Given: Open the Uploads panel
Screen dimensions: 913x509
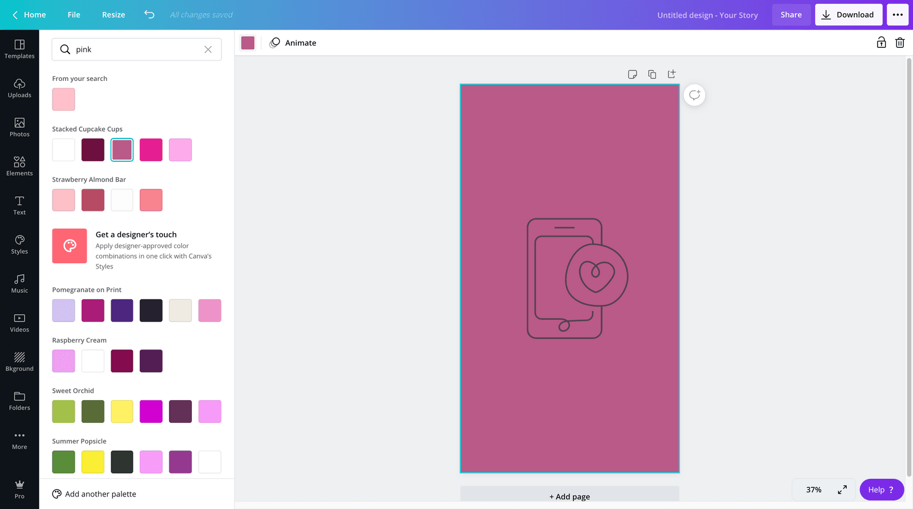Looking at the screenshot, I should (x=19, y=88).
